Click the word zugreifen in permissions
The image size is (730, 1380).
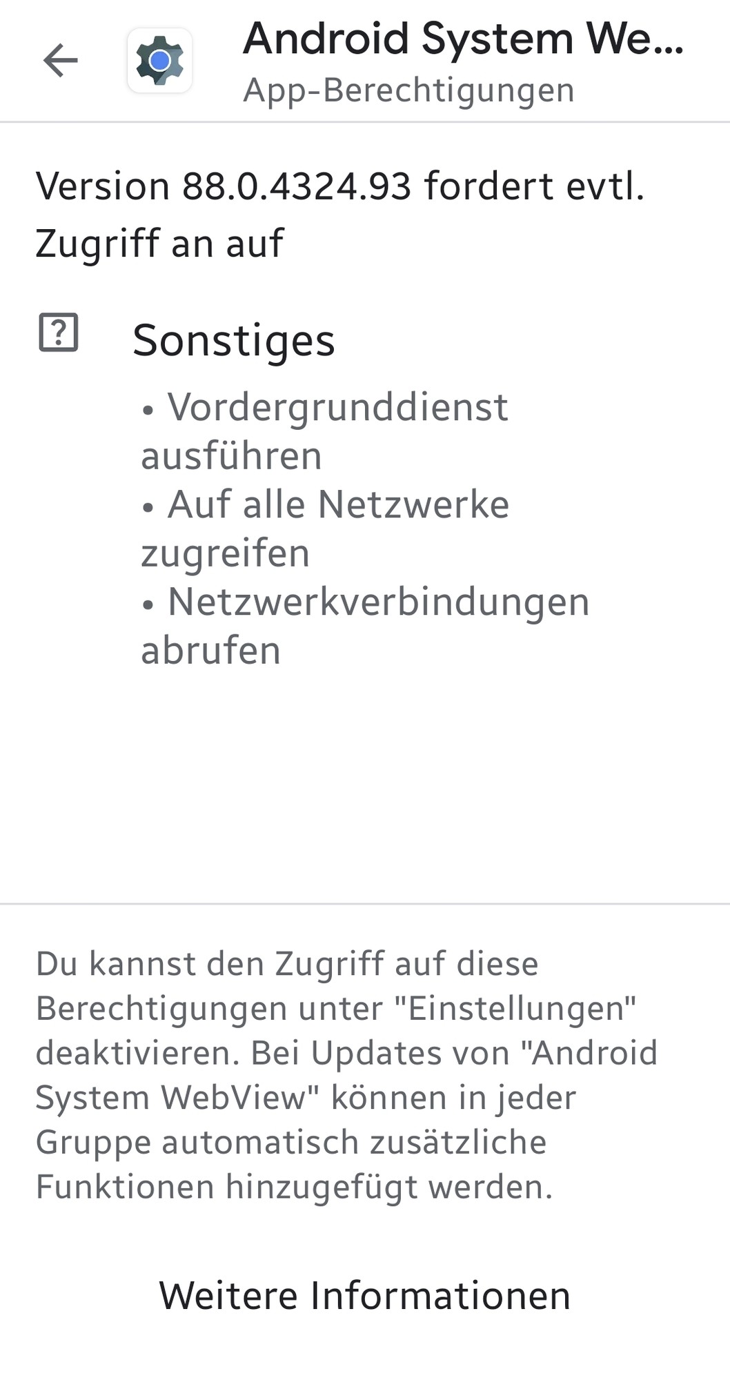[225, 554]
